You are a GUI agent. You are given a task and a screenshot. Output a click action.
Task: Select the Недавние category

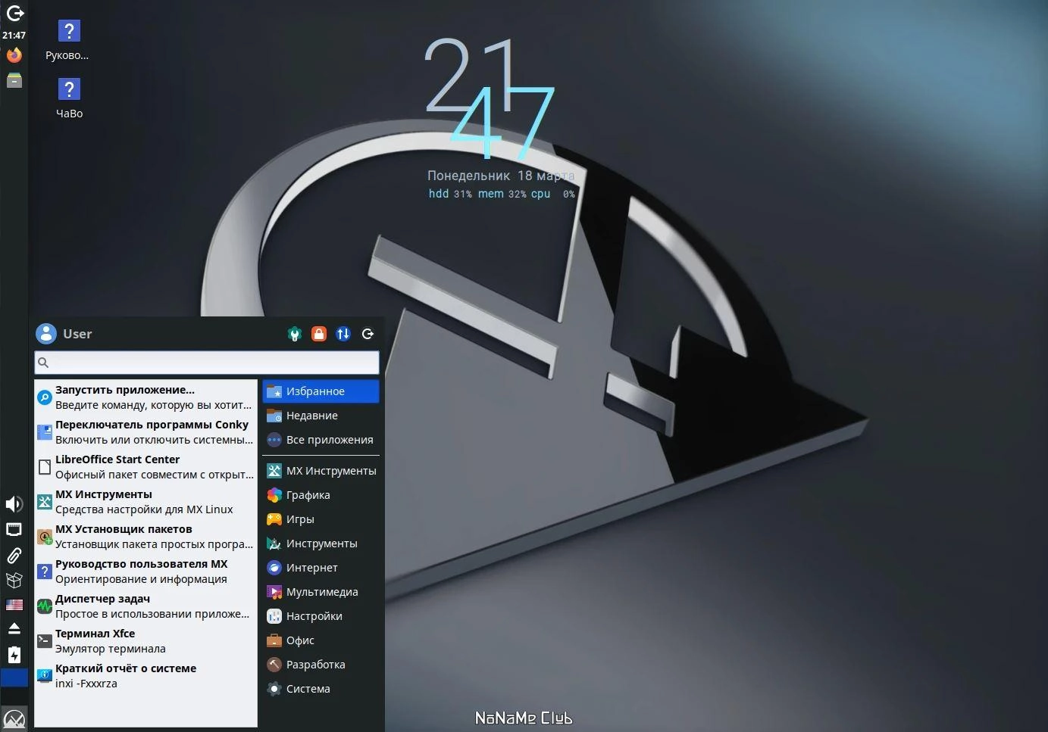(x=321, y=416)
